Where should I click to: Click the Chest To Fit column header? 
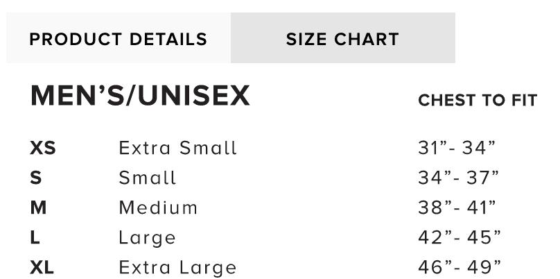click(x=478, y=101)
